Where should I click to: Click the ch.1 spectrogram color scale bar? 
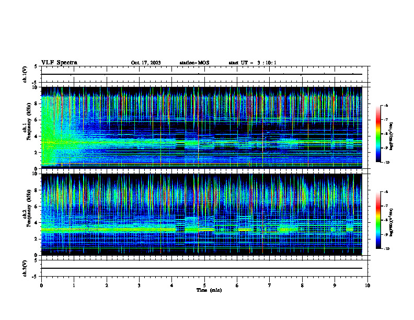pyautogui.click(x=378, y=134)
